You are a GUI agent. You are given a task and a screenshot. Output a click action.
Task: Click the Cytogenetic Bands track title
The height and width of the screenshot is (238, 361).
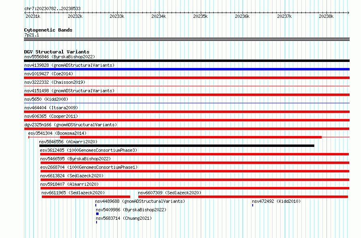48,30
